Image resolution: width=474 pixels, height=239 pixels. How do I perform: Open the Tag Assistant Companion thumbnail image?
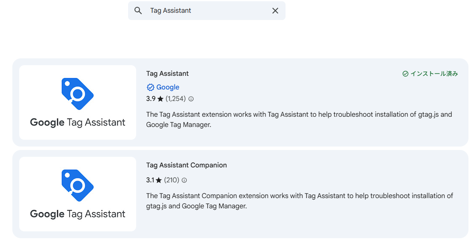click(x=78, y=194)
